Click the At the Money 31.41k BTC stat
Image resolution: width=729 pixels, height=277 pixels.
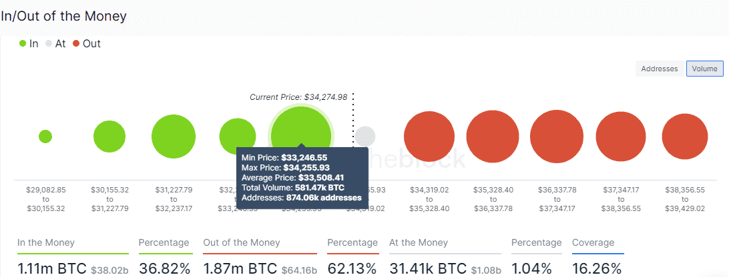(428, 268)
